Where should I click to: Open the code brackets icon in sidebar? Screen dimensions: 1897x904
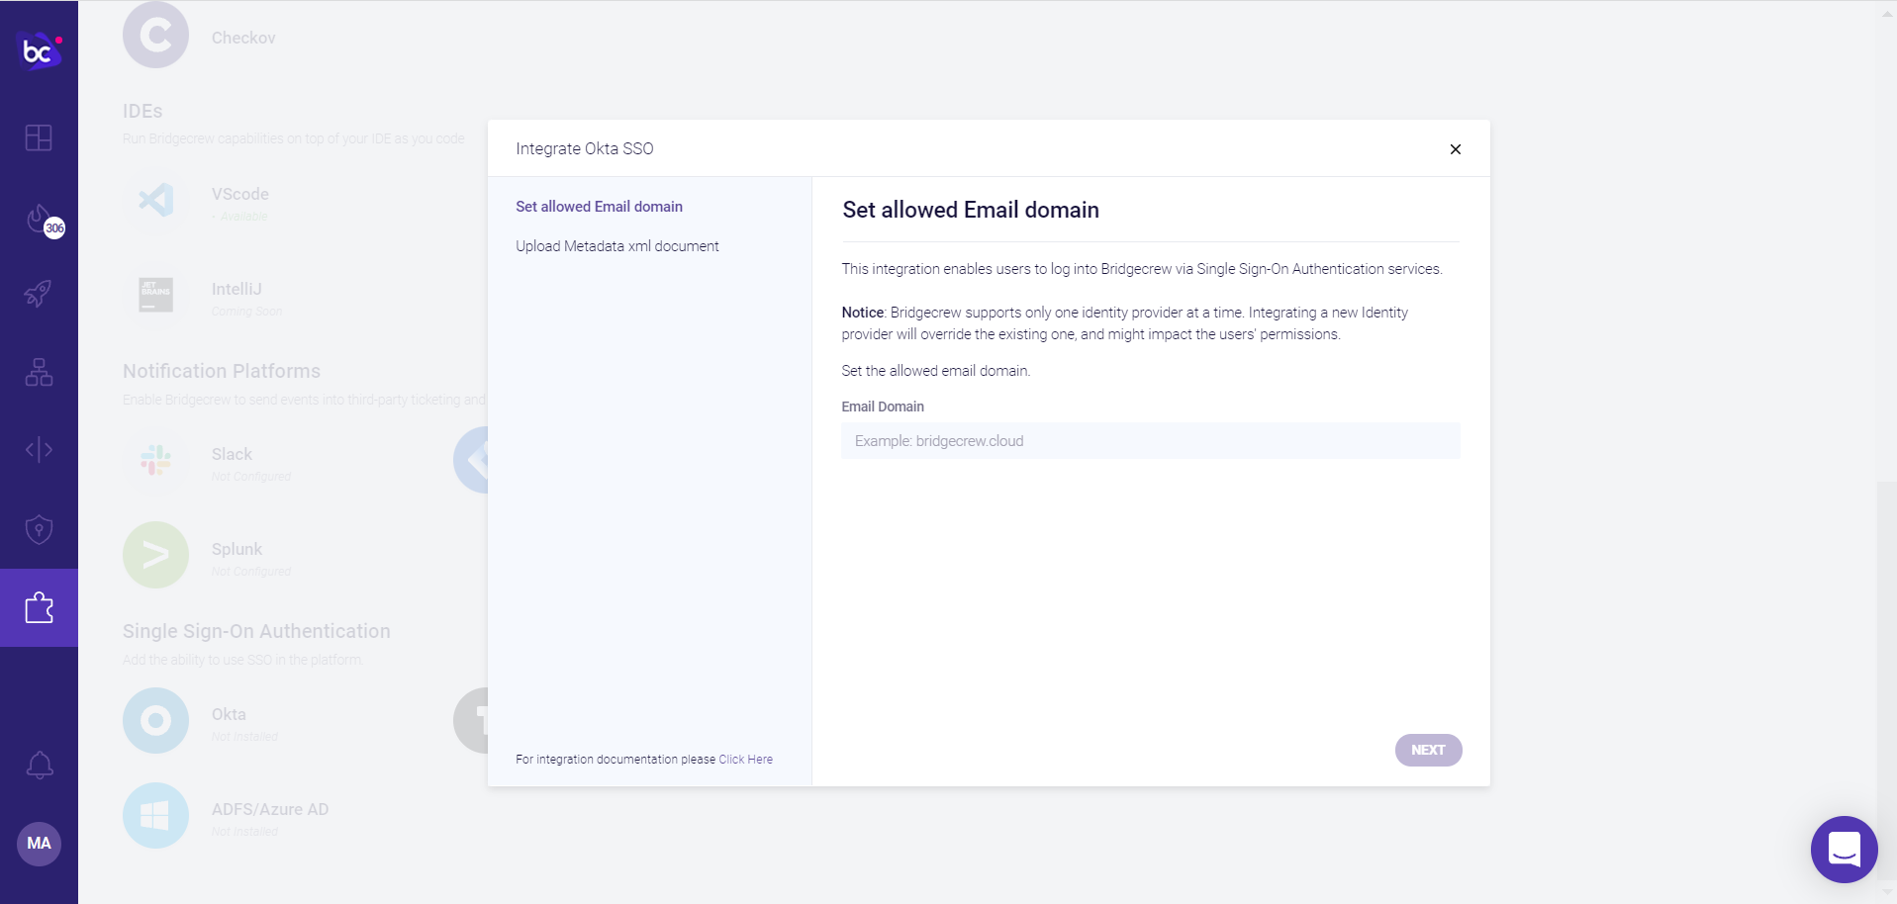[39, 450]
